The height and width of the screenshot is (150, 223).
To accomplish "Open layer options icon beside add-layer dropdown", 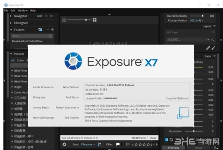I will point(213,40).
